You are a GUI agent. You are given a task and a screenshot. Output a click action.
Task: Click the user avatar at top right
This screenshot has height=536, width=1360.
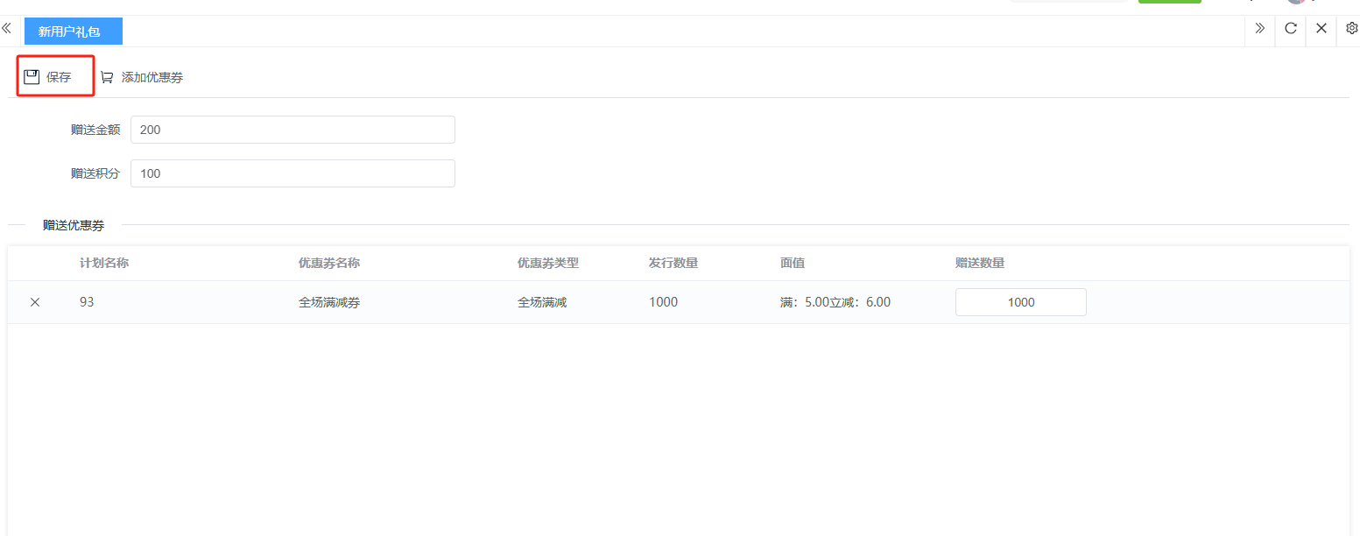point(1296,2)
